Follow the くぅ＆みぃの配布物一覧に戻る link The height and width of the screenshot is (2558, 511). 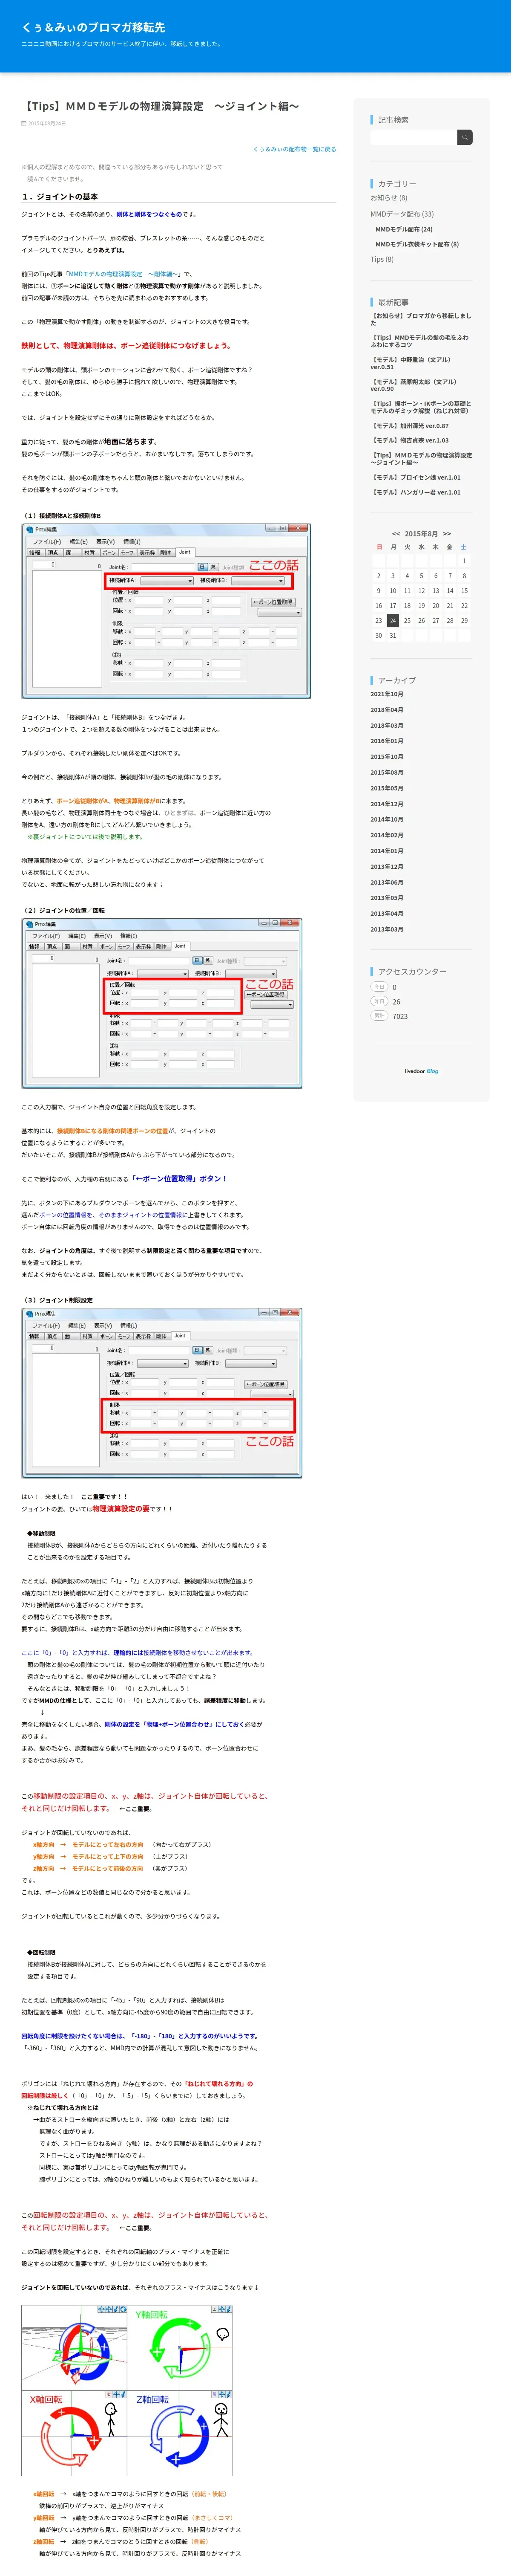(294, 149)
